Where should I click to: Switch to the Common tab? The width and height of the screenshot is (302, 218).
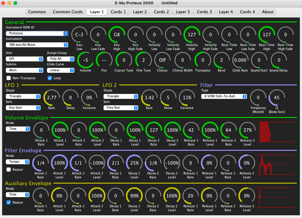(37, 12)
